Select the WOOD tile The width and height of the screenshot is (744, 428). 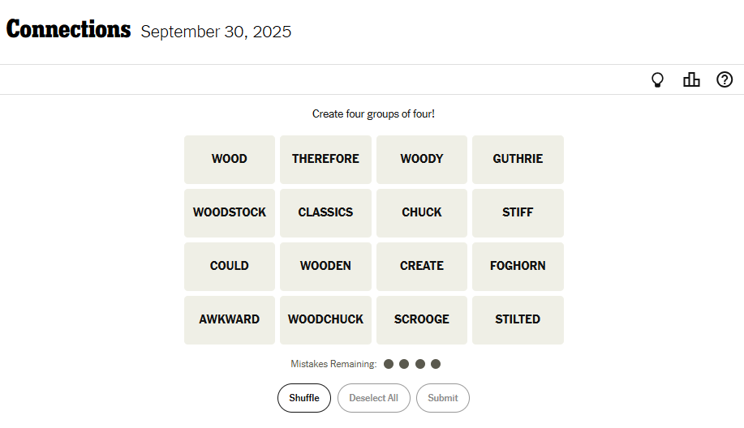pos(230,160)
